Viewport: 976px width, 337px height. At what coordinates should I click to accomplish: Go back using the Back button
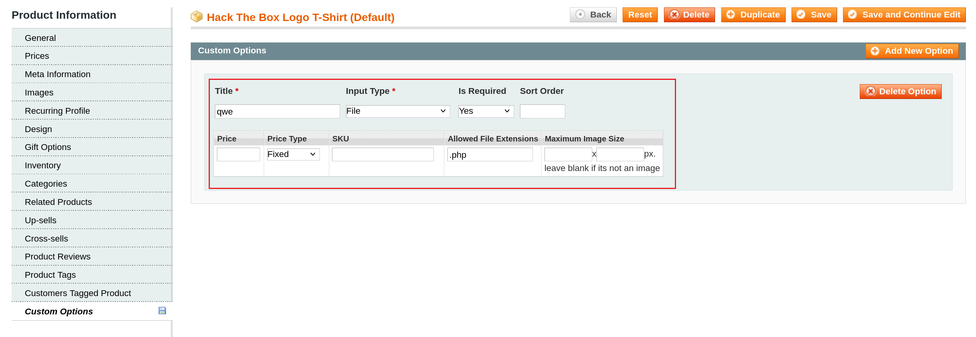(593, 15)
